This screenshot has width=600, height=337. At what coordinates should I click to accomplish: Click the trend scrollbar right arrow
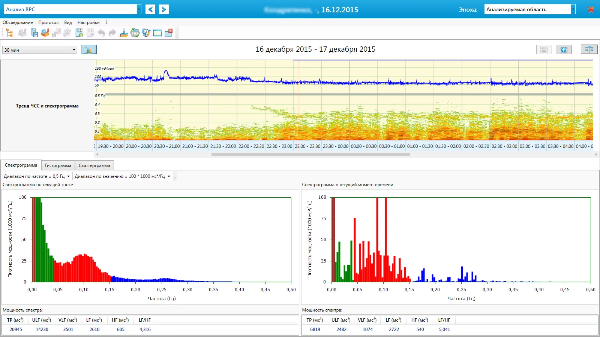coord(596,154)
